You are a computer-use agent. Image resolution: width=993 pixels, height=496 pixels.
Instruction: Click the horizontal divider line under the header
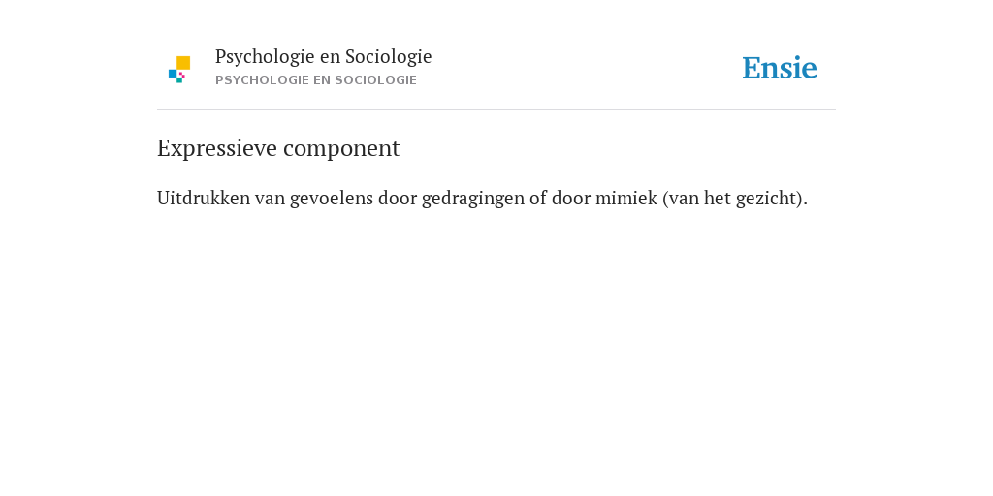click(x=496, y=110)
